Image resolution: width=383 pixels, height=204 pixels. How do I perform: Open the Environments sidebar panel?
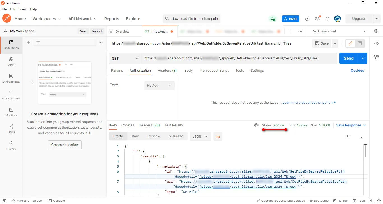point(11,78)
